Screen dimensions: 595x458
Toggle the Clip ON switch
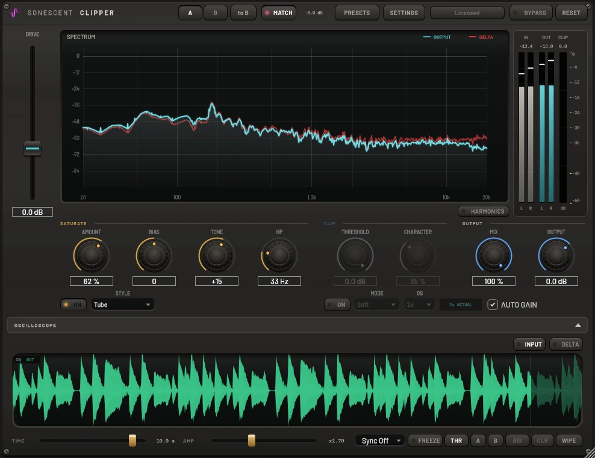(337, 305)
